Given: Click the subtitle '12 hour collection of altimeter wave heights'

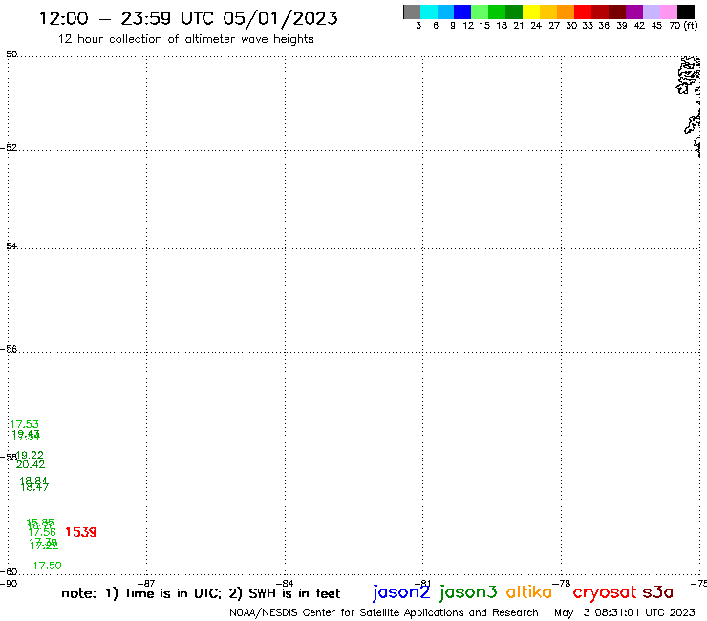Looking at the screenshot, I should (x=185, y=39).
